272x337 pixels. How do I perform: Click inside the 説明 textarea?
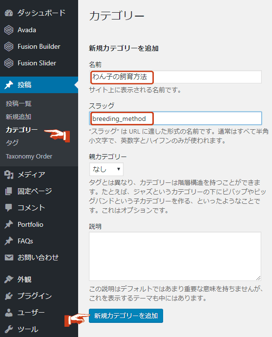(175, 256)
